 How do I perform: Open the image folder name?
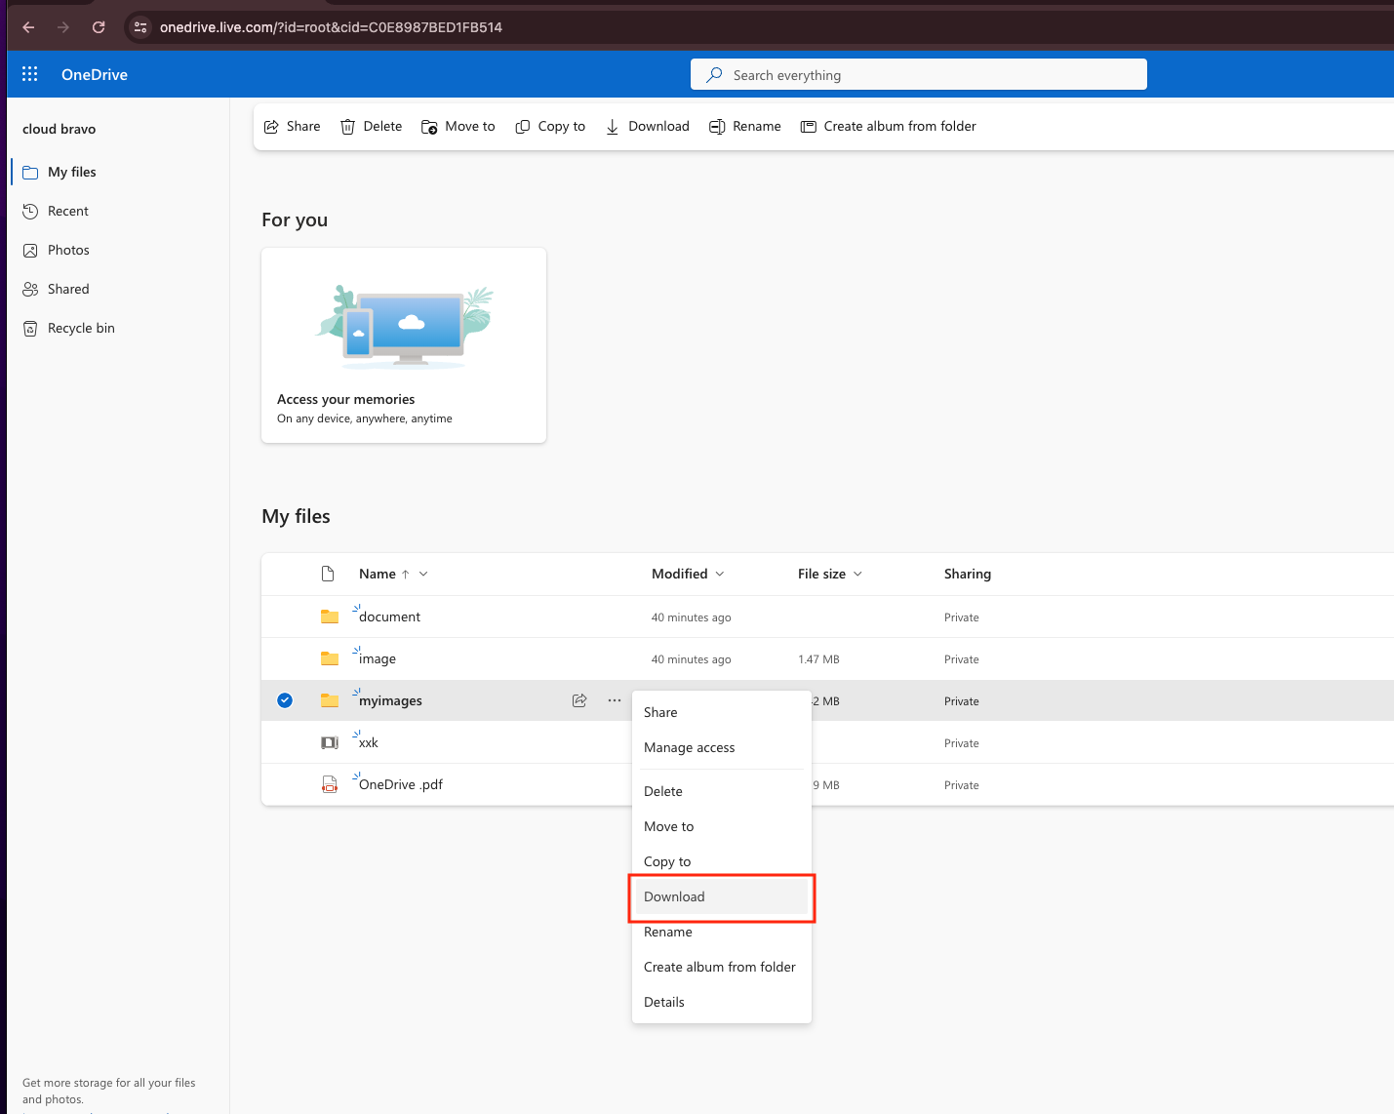378,658
